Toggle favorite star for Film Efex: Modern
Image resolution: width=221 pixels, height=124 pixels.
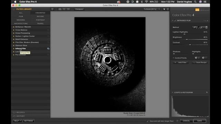(x=14, y=42)
